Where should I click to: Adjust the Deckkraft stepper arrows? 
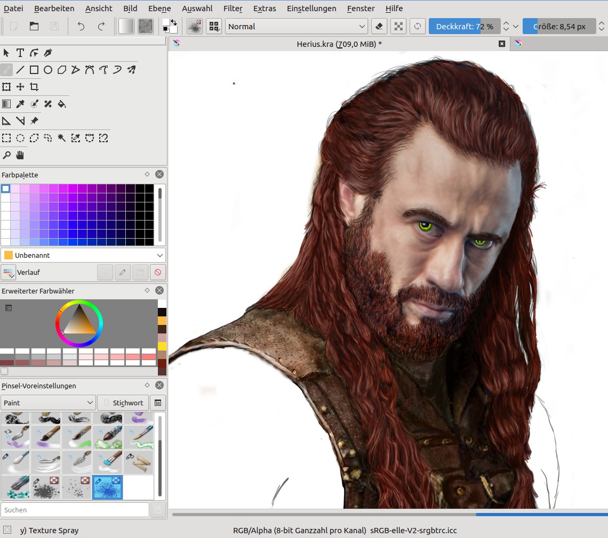click(x=506, y=26)
